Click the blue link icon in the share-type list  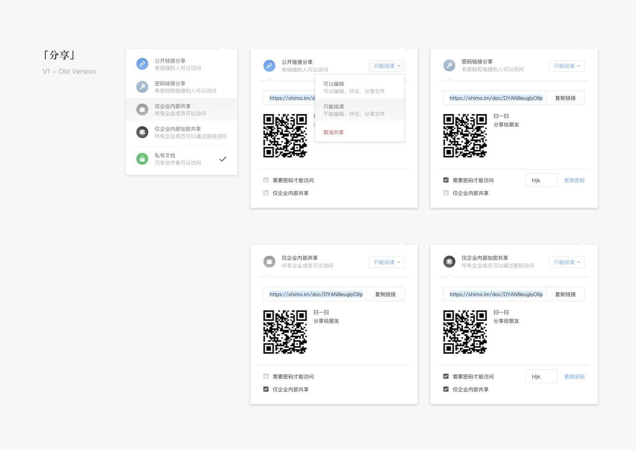pyautogui.click(x=142, y=64)
